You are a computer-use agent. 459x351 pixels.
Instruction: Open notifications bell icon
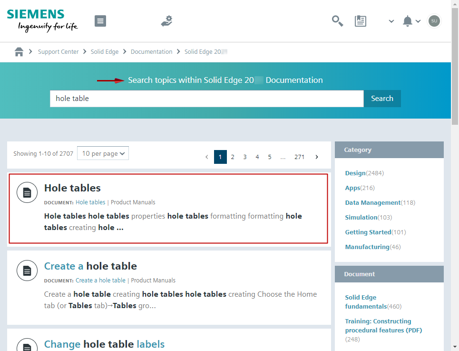pos(408,21)
